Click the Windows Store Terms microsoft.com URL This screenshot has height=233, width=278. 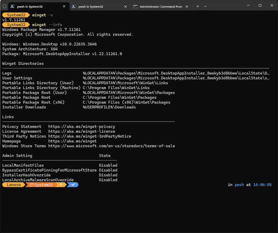point(111,146)
